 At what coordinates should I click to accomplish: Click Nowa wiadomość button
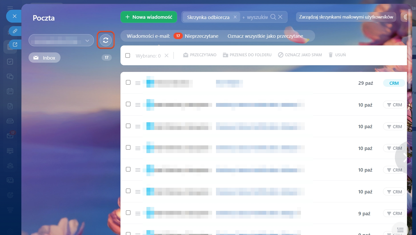pos(149,17)
